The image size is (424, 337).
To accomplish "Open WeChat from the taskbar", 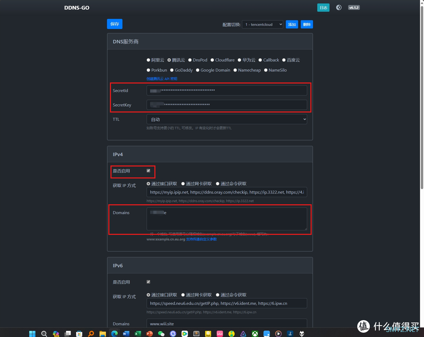I will (161, 333).
